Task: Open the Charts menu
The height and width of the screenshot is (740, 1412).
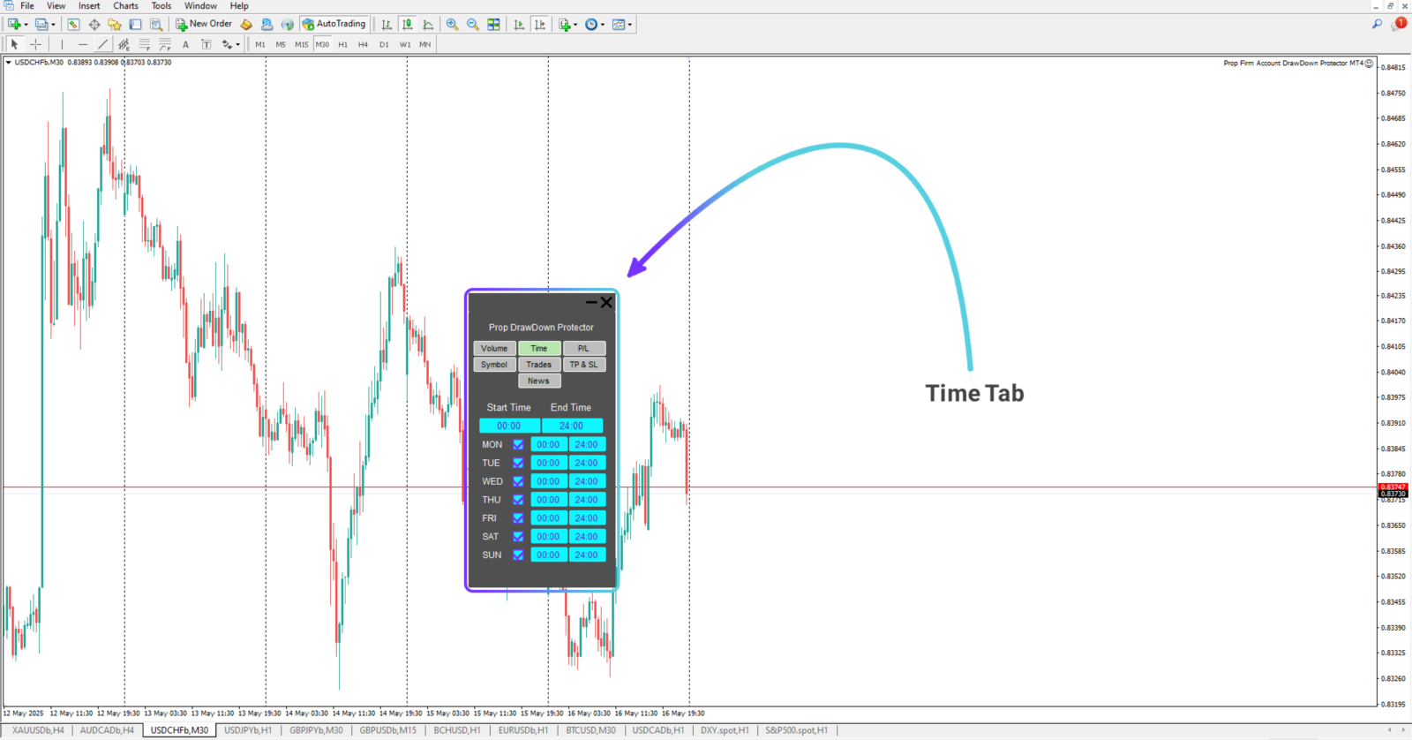Action: click(125, 6)
